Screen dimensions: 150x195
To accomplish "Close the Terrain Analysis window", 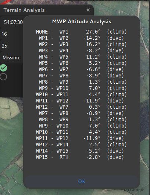I will [88, 10].
